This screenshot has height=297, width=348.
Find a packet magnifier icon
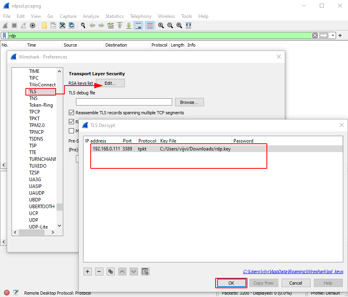pos(83,25)
